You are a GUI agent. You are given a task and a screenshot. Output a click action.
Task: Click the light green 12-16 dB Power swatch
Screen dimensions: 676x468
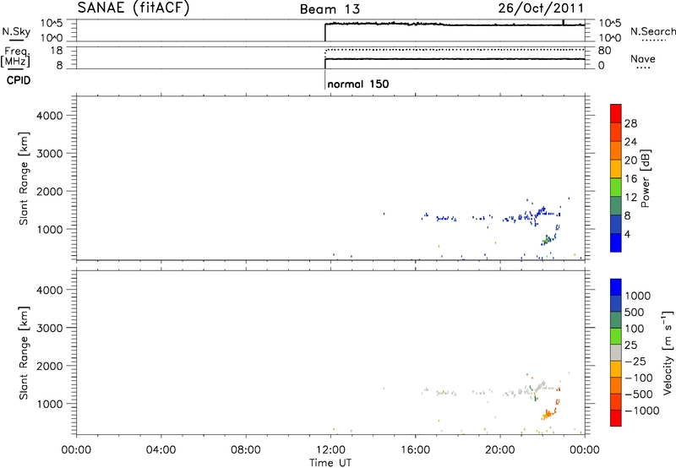click(x=616, y=188)
